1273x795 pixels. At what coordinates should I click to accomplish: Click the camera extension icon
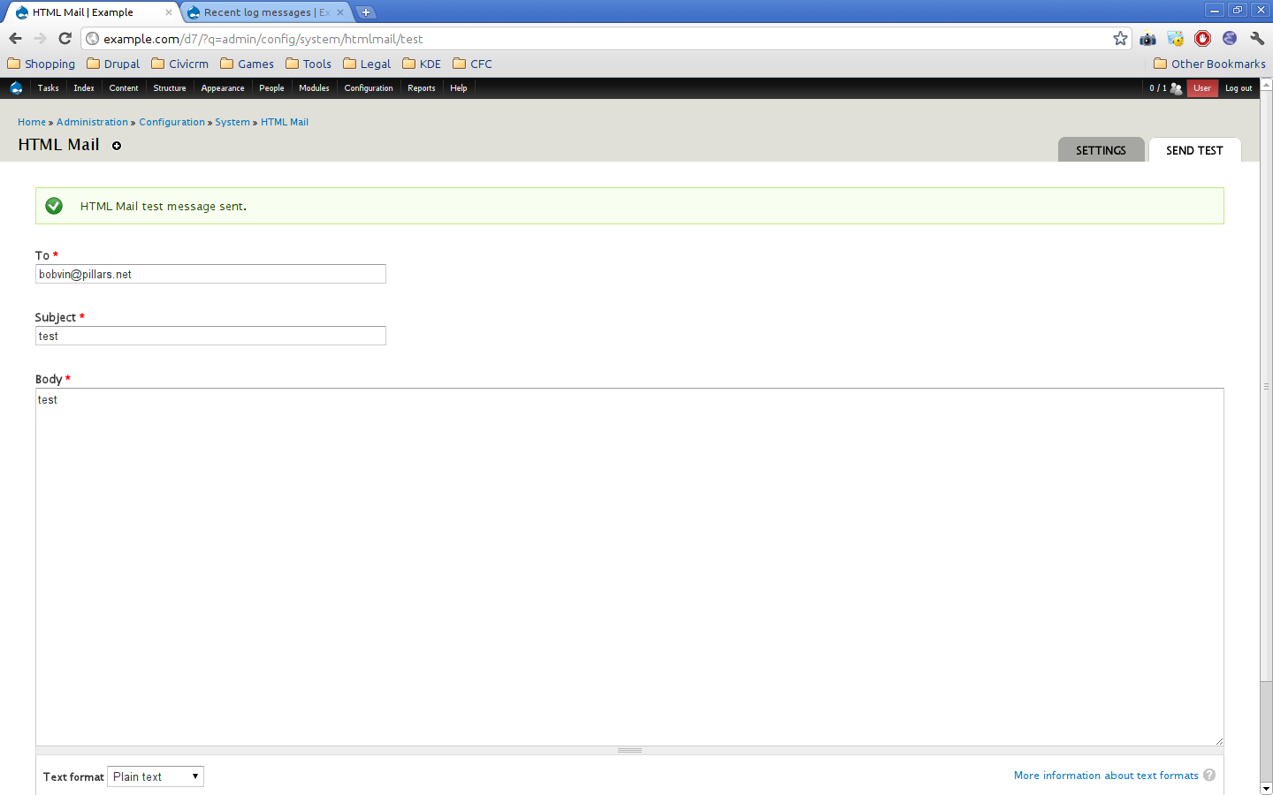tap(1147, 38)
